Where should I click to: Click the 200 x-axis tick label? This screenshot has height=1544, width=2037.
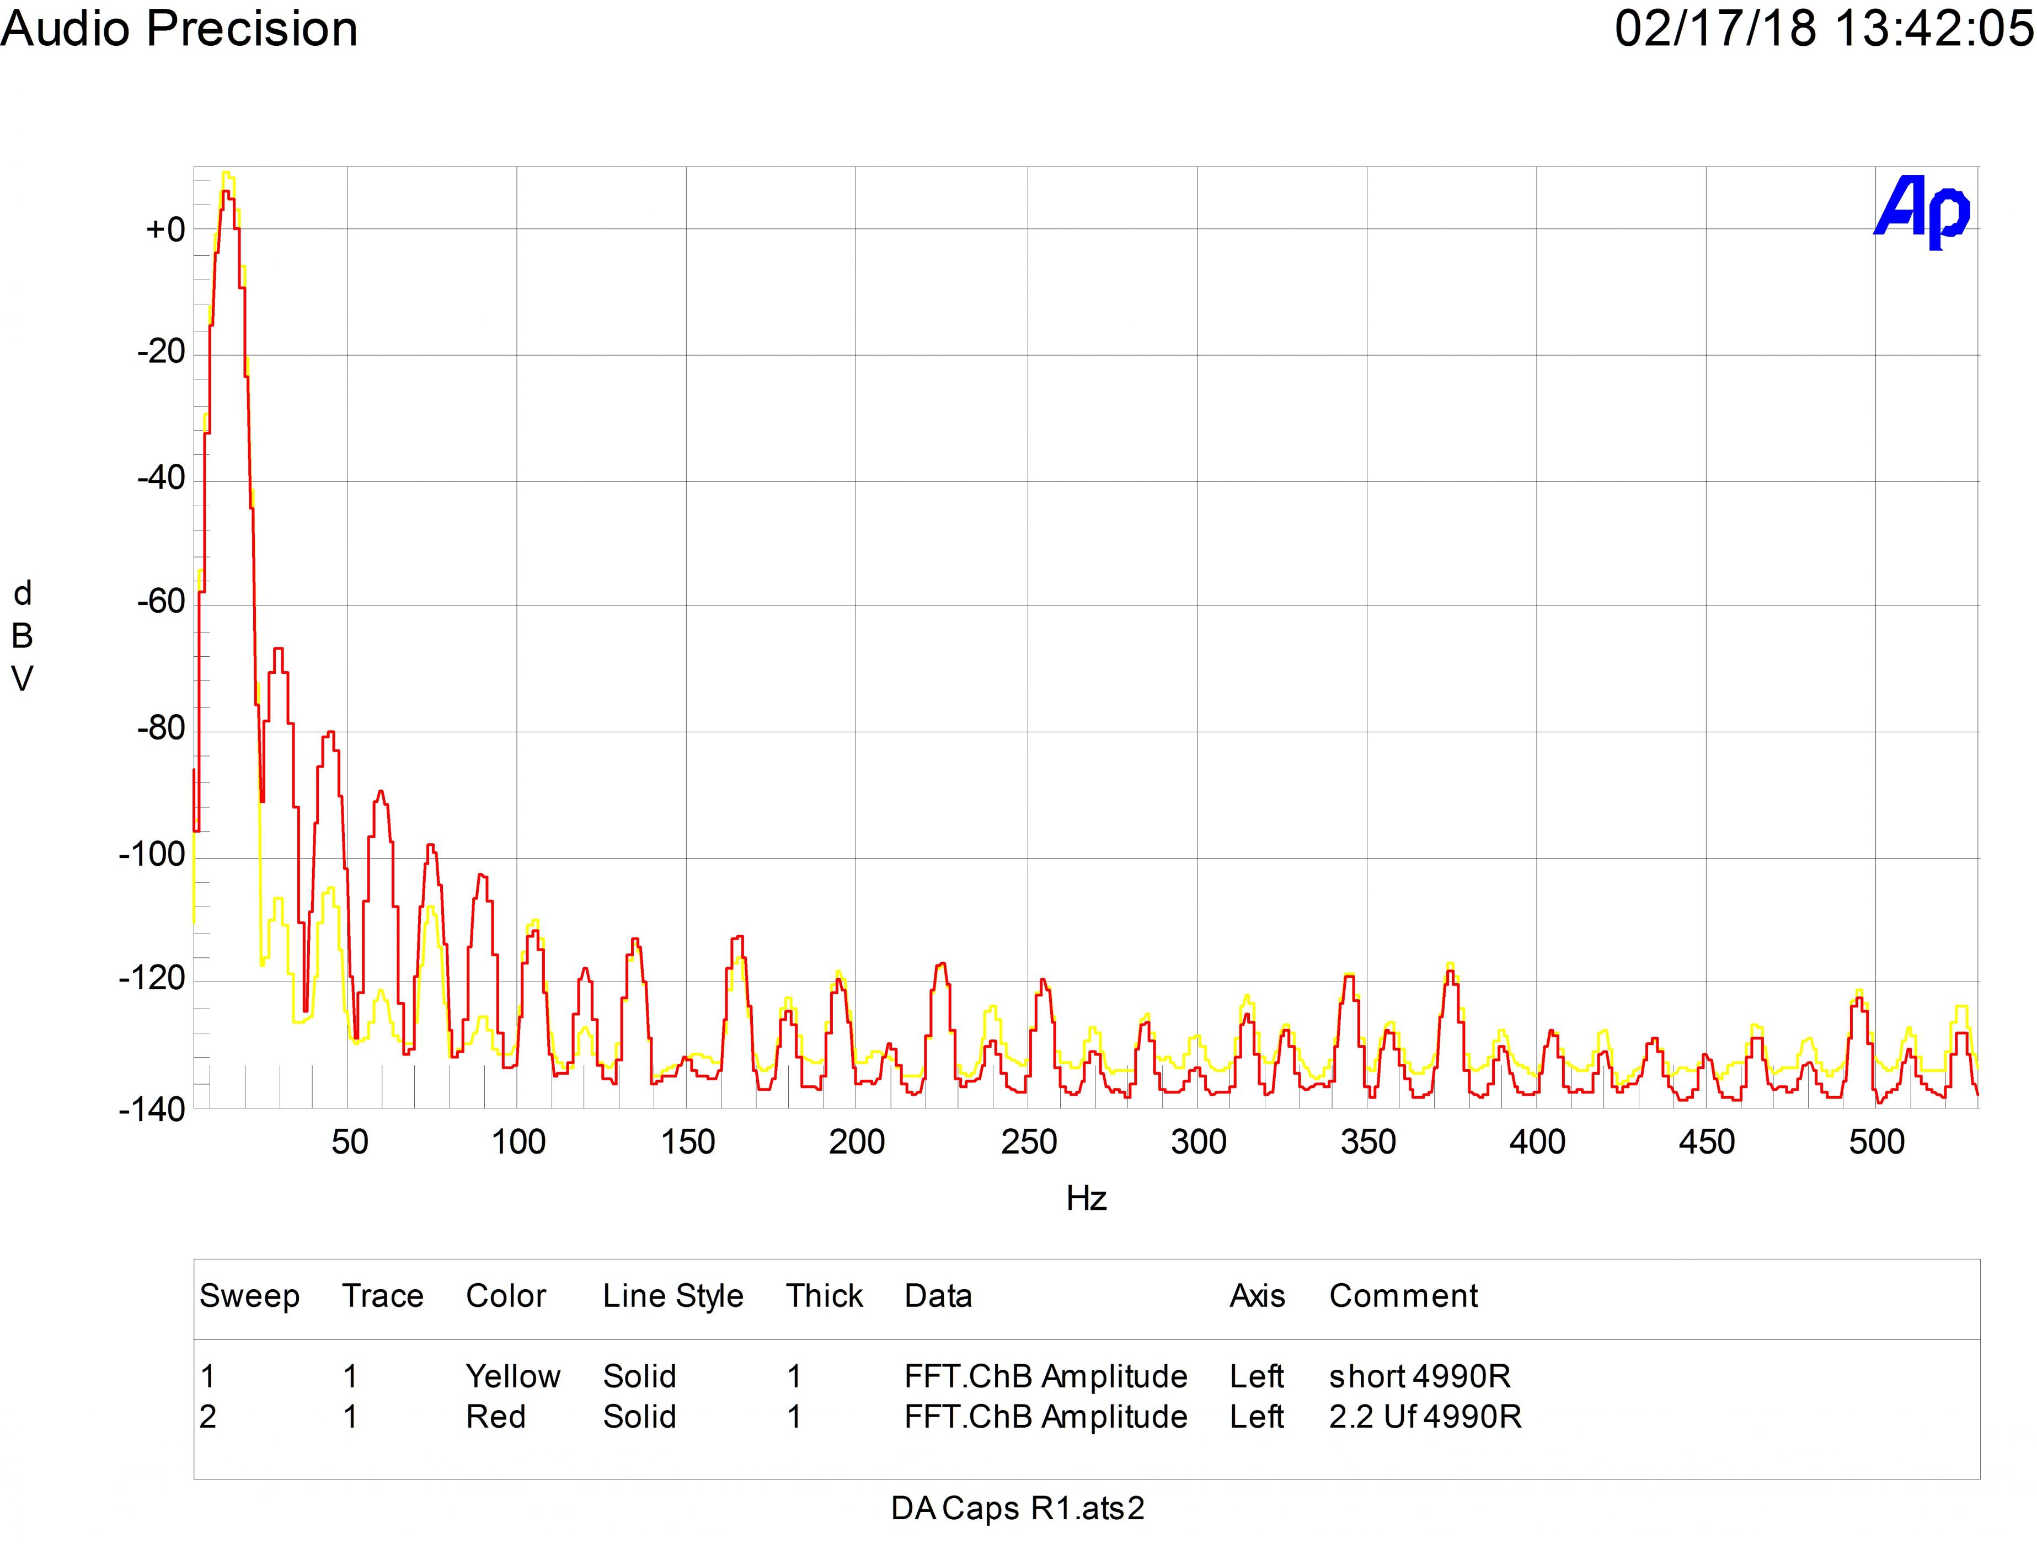pyautogui.click(x=857, y=1141)
